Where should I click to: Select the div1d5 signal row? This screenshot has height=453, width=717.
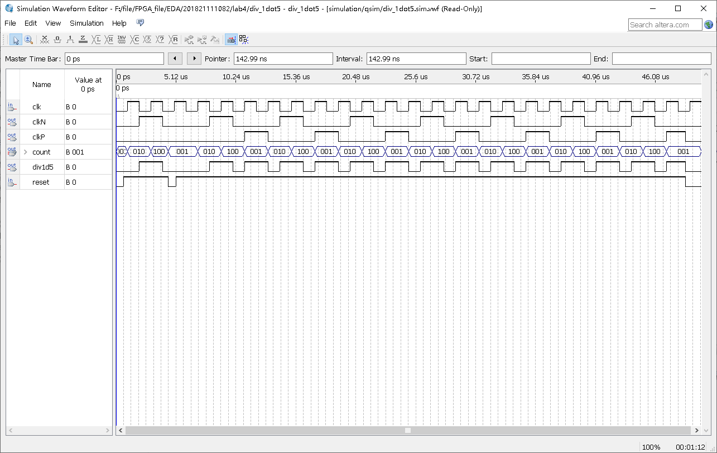(59, 167)
